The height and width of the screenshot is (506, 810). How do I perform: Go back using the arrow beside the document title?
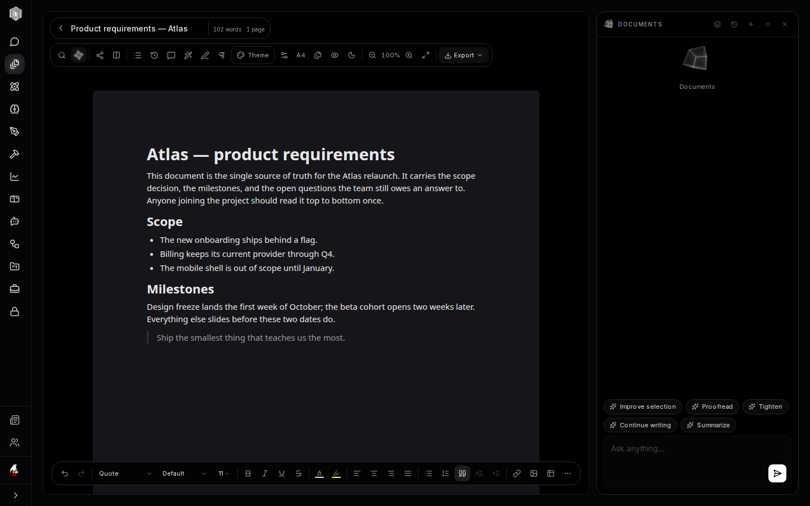coord(61,29)
